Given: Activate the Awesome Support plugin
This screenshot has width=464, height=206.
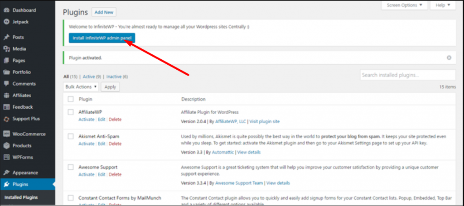Looking at the screenshot, I should click(86, 174).
